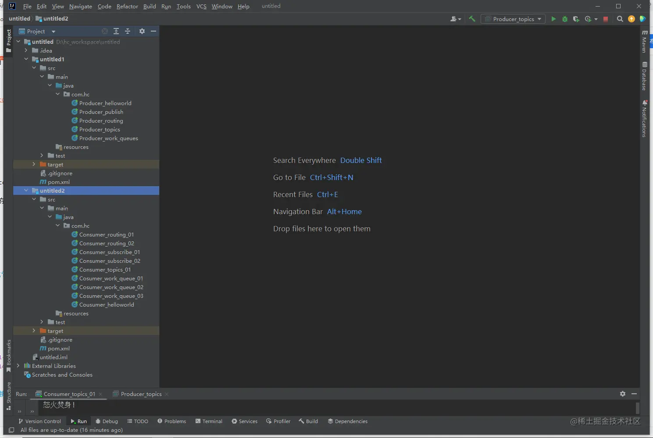Toggle the Project tool window stripe button

pos(8,41)
